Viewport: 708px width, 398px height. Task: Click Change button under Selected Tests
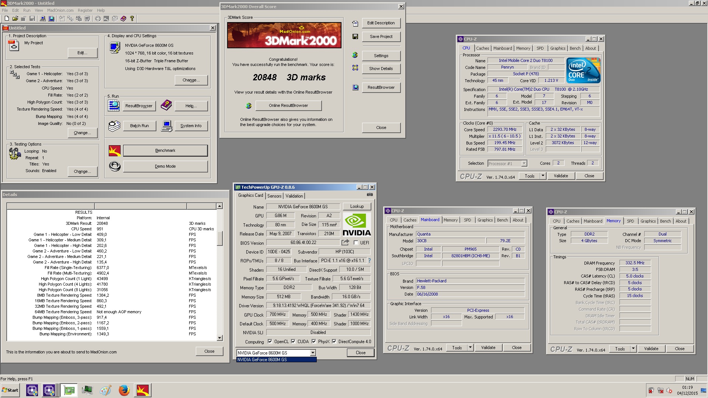pyautogui.click(x=83, y=133)
